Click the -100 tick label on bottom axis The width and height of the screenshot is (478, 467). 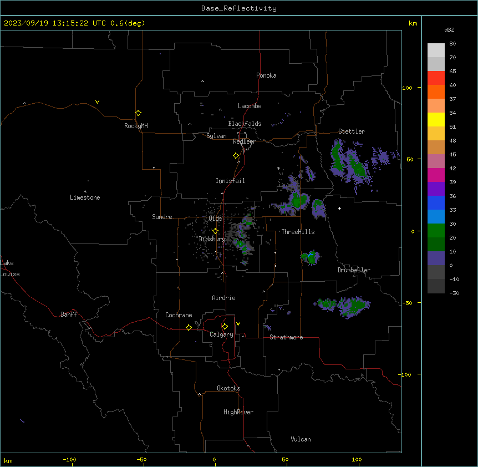pyautogui.click(x=69, y=459)
